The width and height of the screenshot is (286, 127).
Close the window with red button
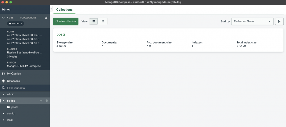click(x=3, y=2)
